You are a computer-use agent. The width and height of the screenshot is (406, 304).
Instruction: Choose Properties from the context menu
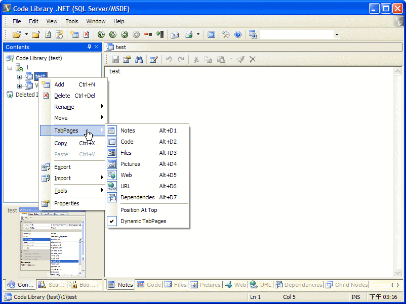coord(72,204)
